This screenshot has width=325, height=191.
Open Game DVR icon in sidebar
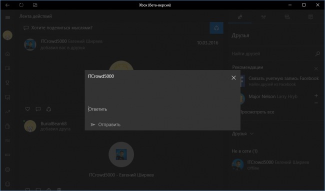click(x=7, y=97)
